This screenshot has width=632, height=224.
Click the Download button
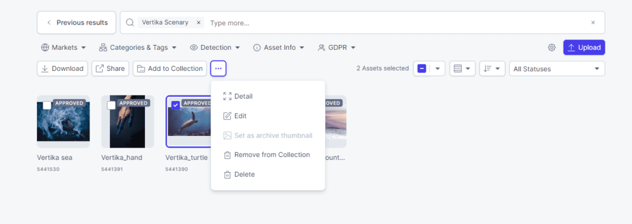[62, 68]
